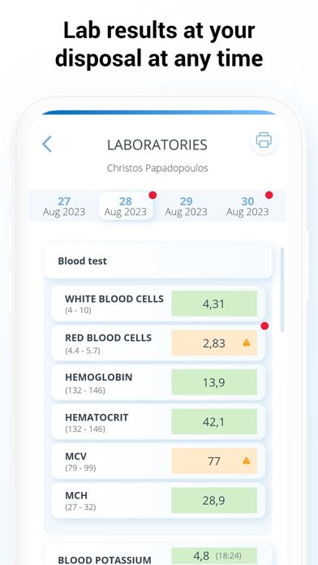Select the 28 Aug 2023 date tab

(126, 206)
